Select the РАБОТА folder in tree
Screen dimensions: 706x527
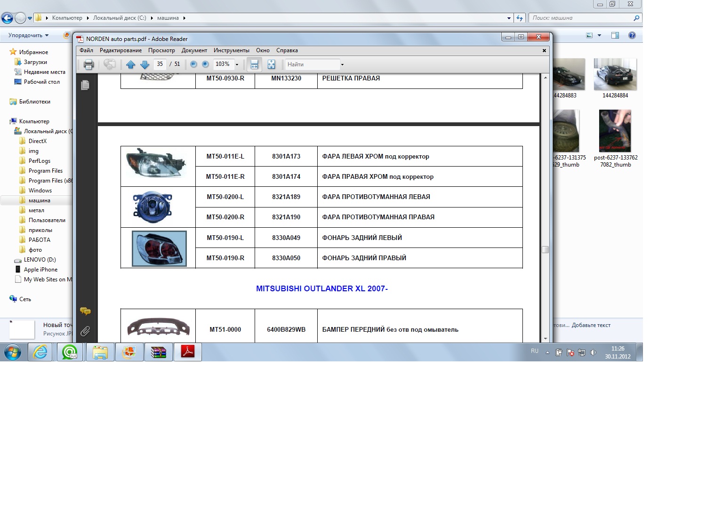(x=39, y=240)
